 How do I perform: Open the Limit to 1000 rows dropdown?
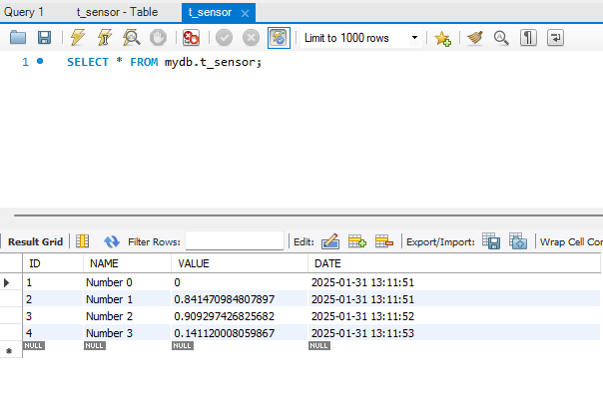coord(359,38)
